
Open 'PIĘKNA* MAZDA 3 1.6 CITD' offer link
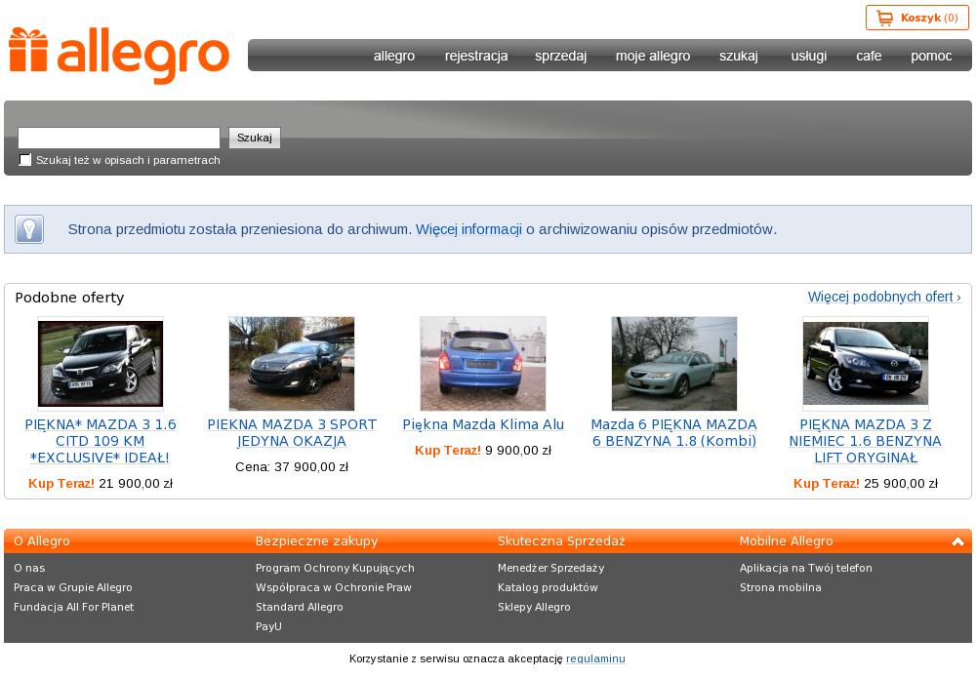click(x=101, y=441)
